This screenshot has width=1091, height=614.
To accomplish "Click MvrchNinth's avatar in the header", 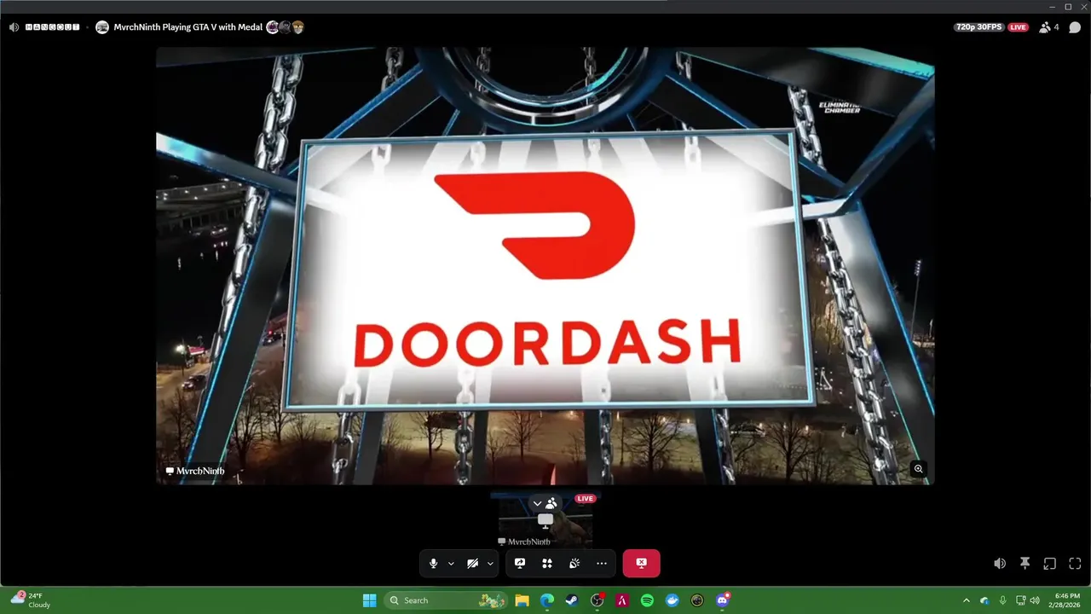I will tap(102, 27).
